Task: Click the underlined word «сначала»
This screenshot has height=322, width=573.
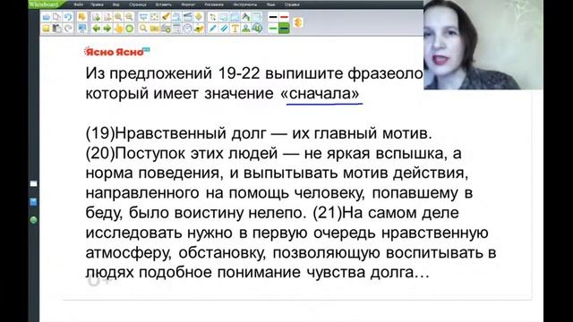Action: tap(321, 94)
